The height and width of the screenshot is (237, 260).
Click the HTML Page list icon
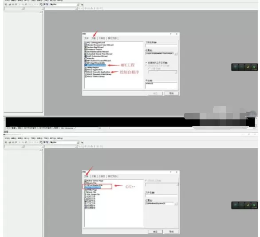pyautogui.click(x=86, y=190)
